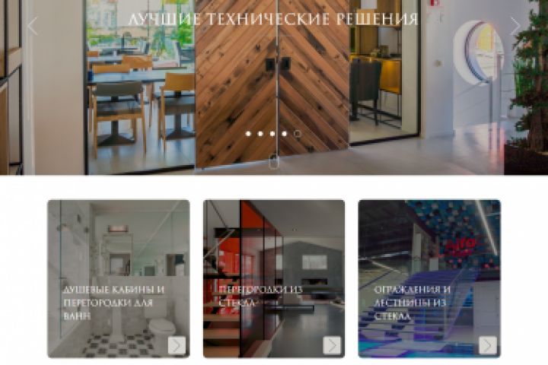Click the arrow icon on the shower cabins card

(177, 345)
